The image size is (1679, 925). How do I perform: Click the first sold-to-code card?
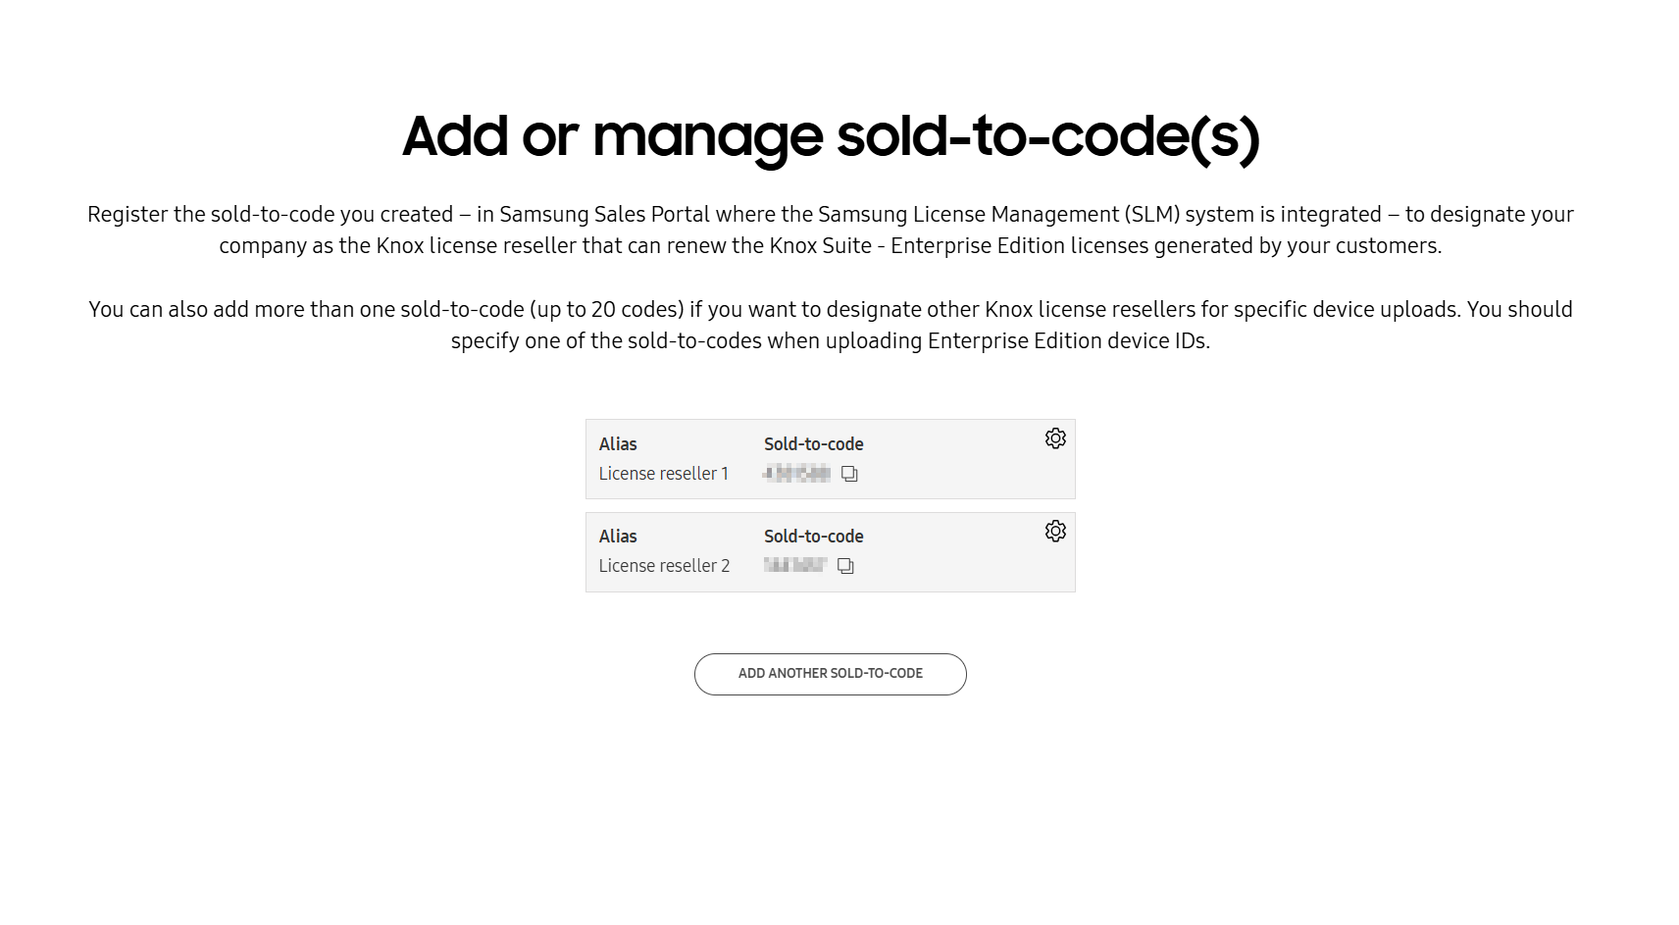(830, 458)
